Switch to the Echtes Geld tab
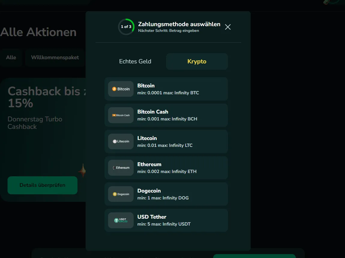 (x=135, y=61)
